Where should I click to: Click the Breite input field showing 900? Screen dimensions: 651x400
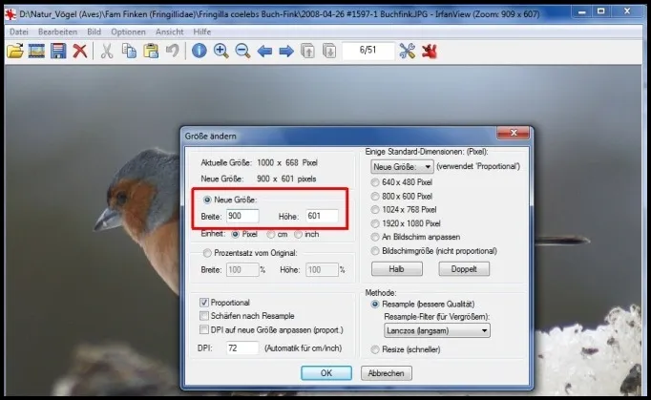point(241,218)
